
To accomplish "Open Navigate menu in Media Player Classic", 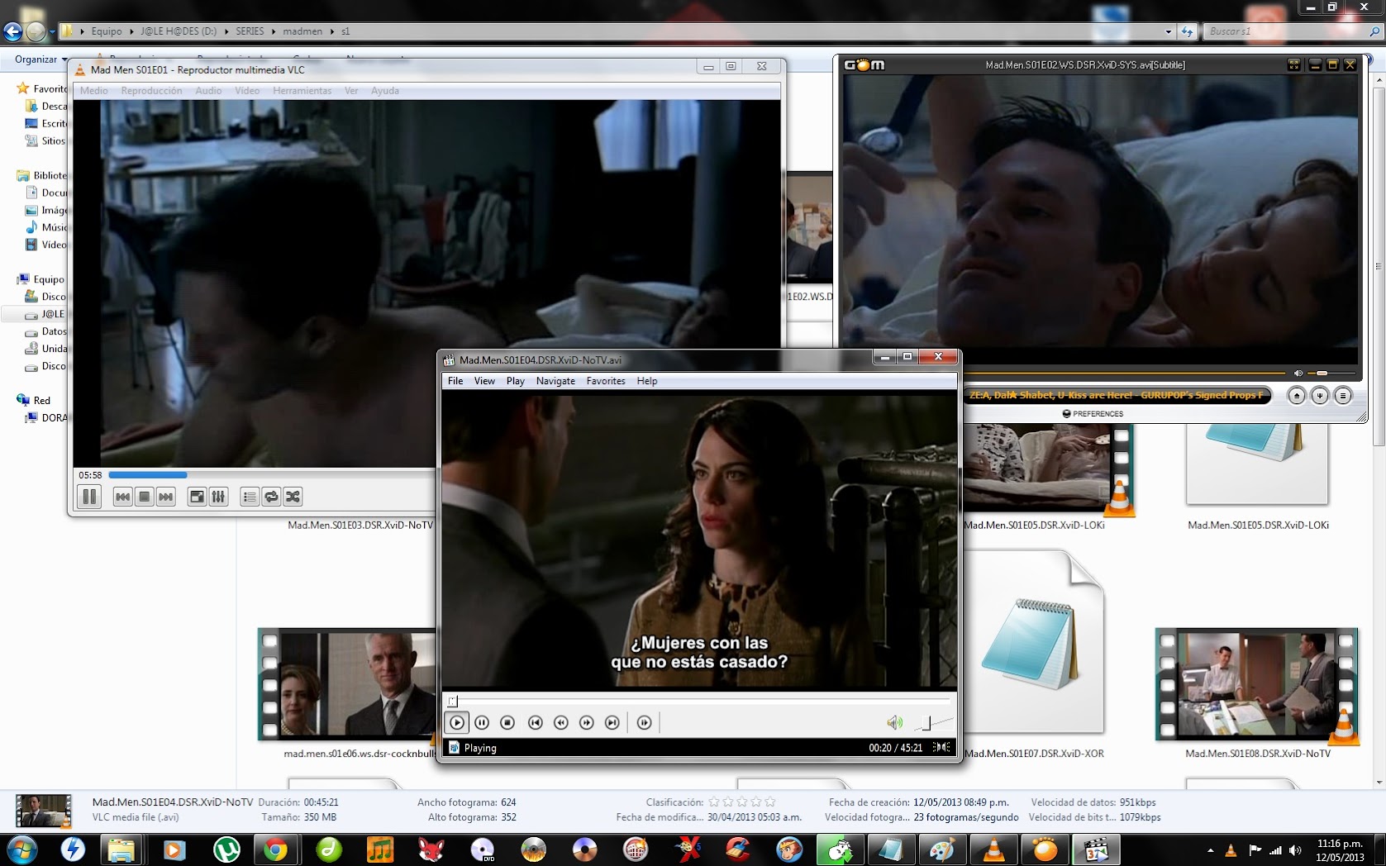I will tap(555, 381).
